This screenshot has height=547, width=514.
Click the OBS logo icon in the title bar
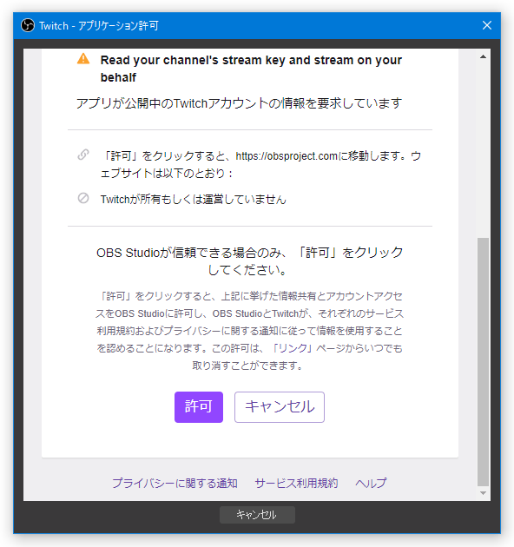(x=28, y=25)
